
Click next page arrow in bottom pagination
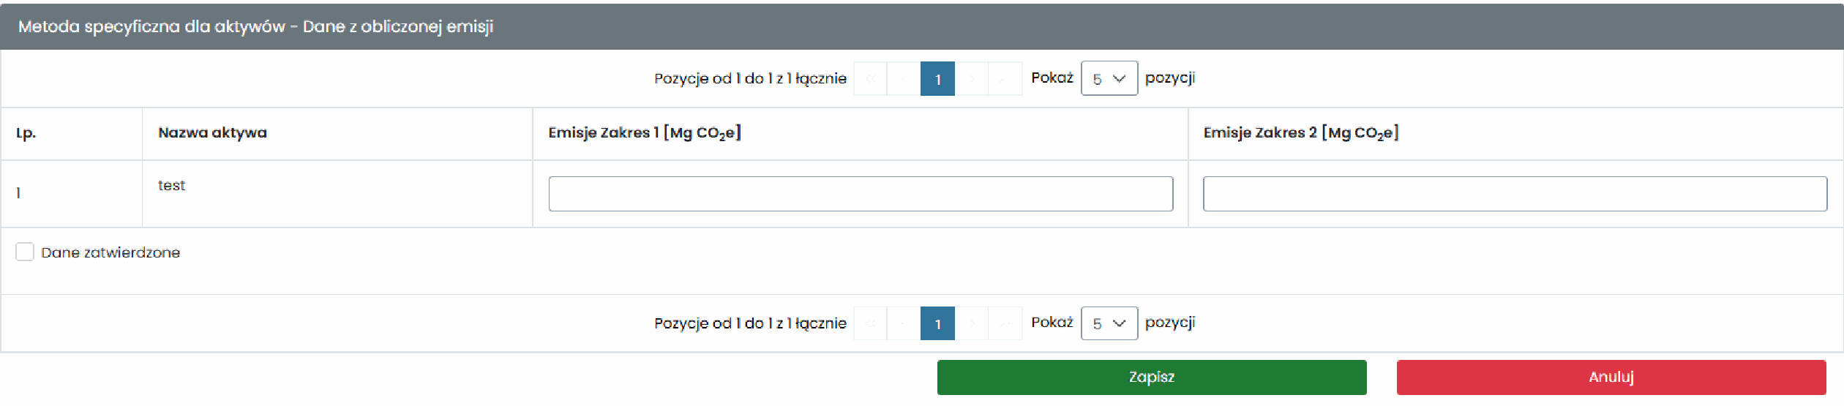(972, 323)
